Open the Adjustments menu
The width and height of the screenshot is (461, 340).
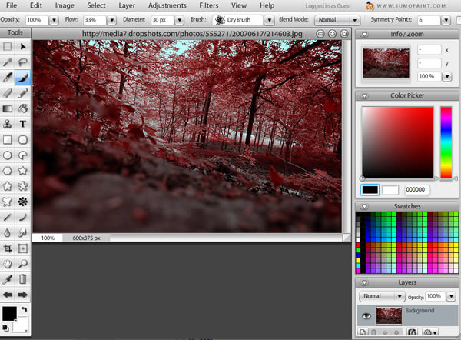167,5
